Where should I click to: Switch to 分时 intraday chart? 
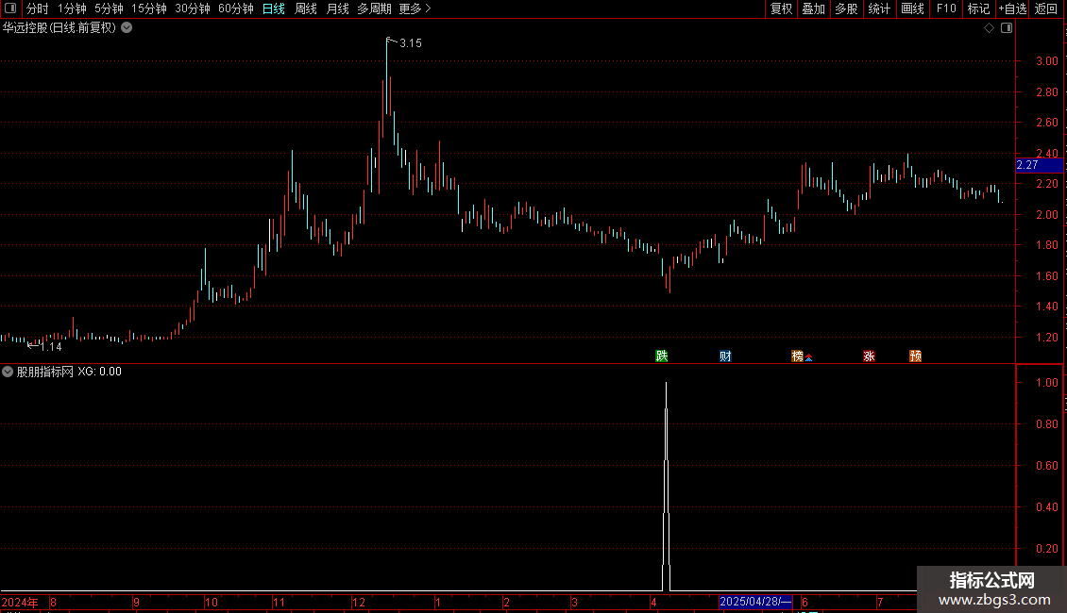(x=38, y=8)
